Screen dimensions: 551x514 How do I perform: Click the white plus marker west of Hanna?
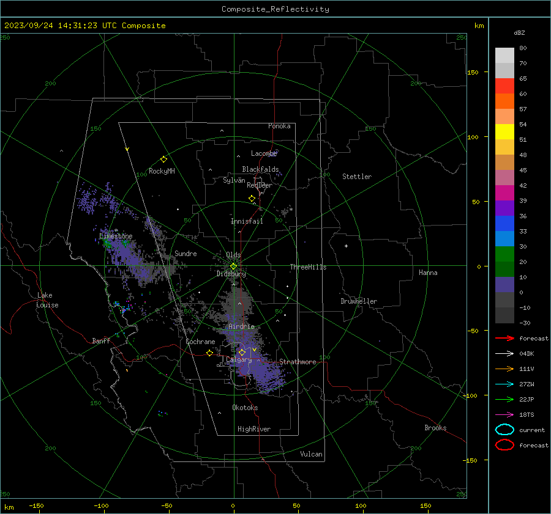click(x=346, y=246)
